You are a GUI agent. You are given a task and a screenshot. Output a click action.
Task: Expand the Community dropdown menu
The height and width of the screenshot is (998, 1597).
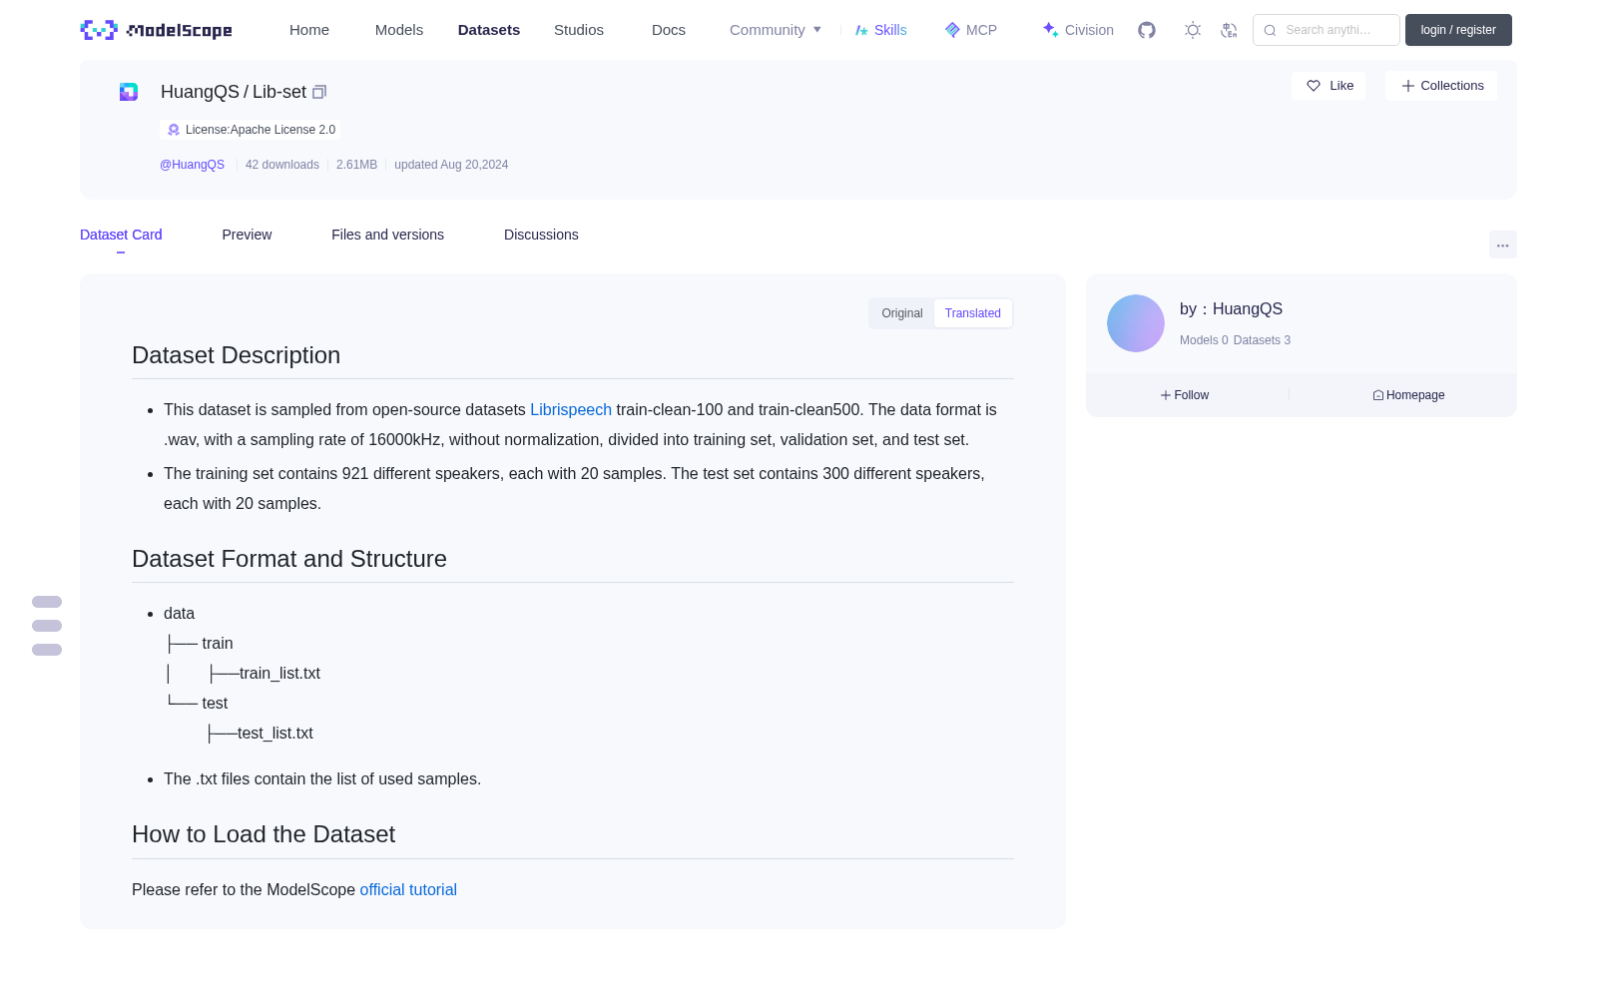point(776,30)
